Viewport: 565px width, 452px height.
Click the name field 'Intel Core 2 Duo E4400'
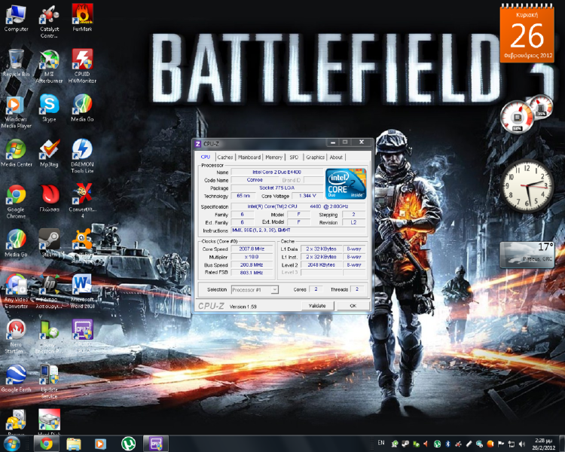point(276,173)
